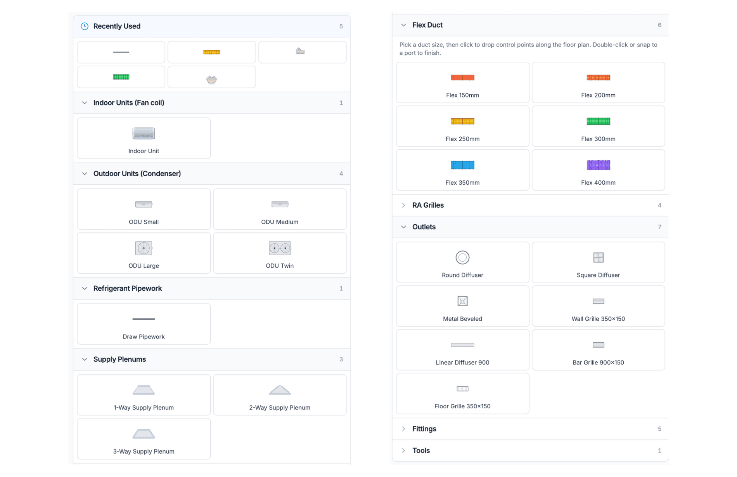Open the Recently Used panel header

(x=116, y=26)
